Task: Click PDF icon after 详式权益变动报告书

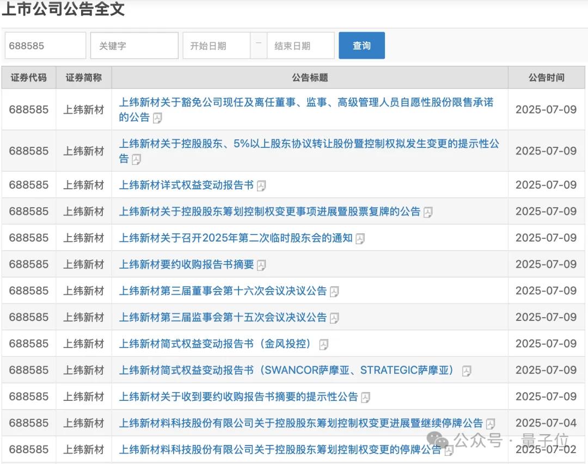Action: (x=261, y=186)
